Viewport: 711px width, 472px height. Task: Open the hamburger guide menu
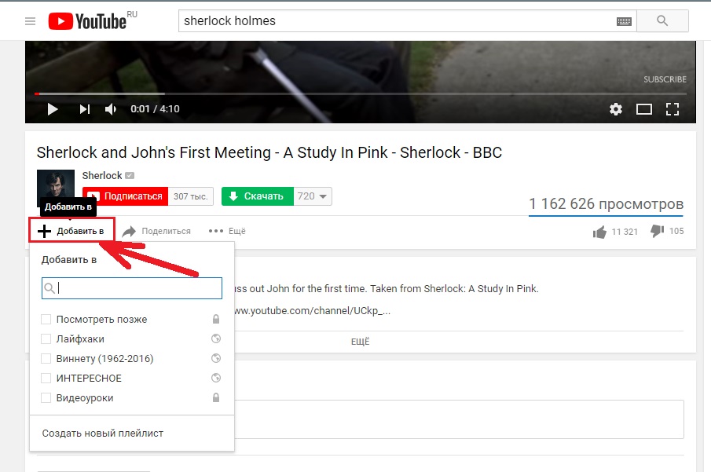coord(30,21)
